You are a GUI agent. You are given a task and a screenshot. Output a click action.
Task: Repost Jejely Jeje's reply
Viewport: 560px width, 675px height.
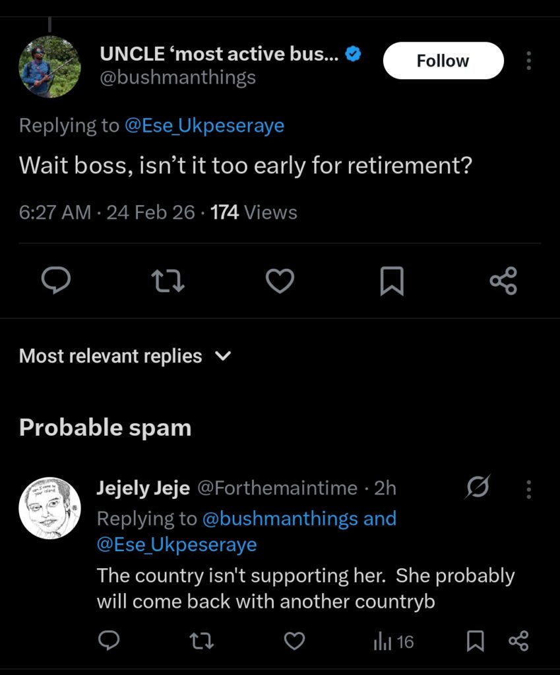click(x=201, y=640)
